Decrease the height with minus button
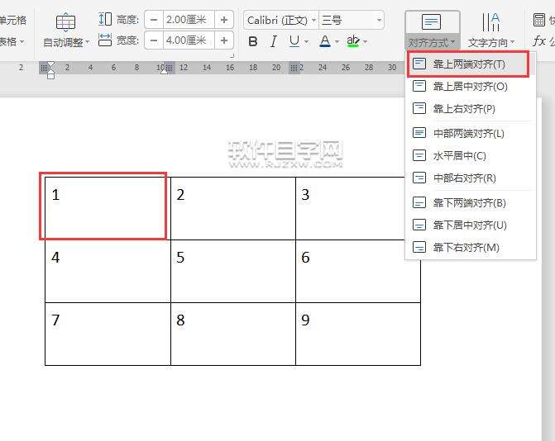The width and height of the screenshot is (555, 441). [154, 20]
